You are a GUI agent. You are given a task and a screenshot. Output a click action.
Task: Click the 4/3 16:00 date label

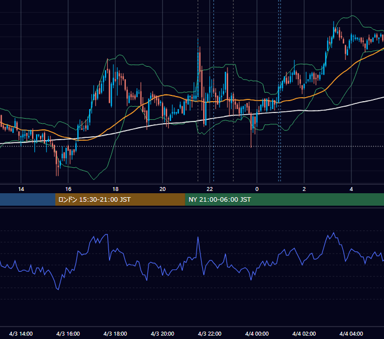click(68, 333)
